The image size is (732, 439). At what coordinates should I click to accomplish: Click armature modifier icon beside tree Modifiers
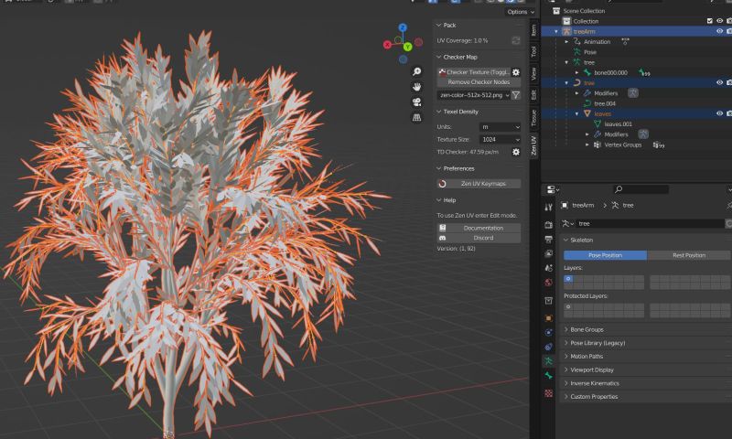pos(633,93)
